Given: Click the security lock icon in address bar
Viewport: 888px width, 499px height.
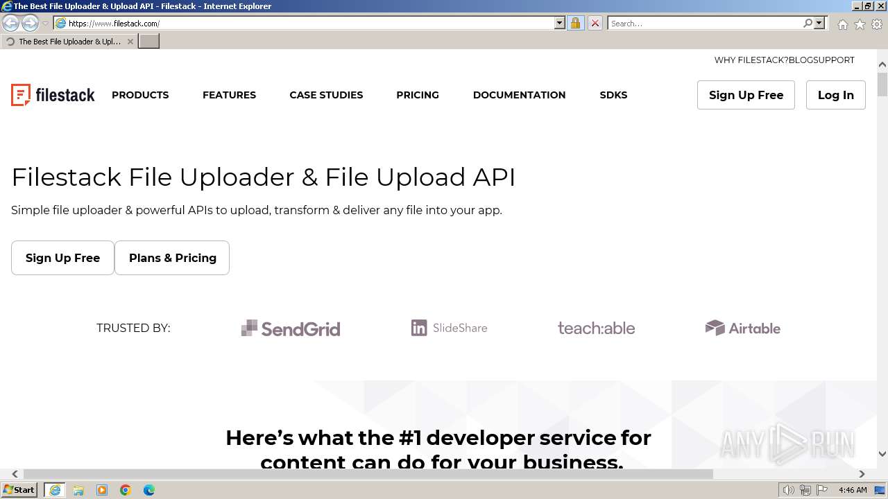Looking at the screenshot, I should point(575,23).
